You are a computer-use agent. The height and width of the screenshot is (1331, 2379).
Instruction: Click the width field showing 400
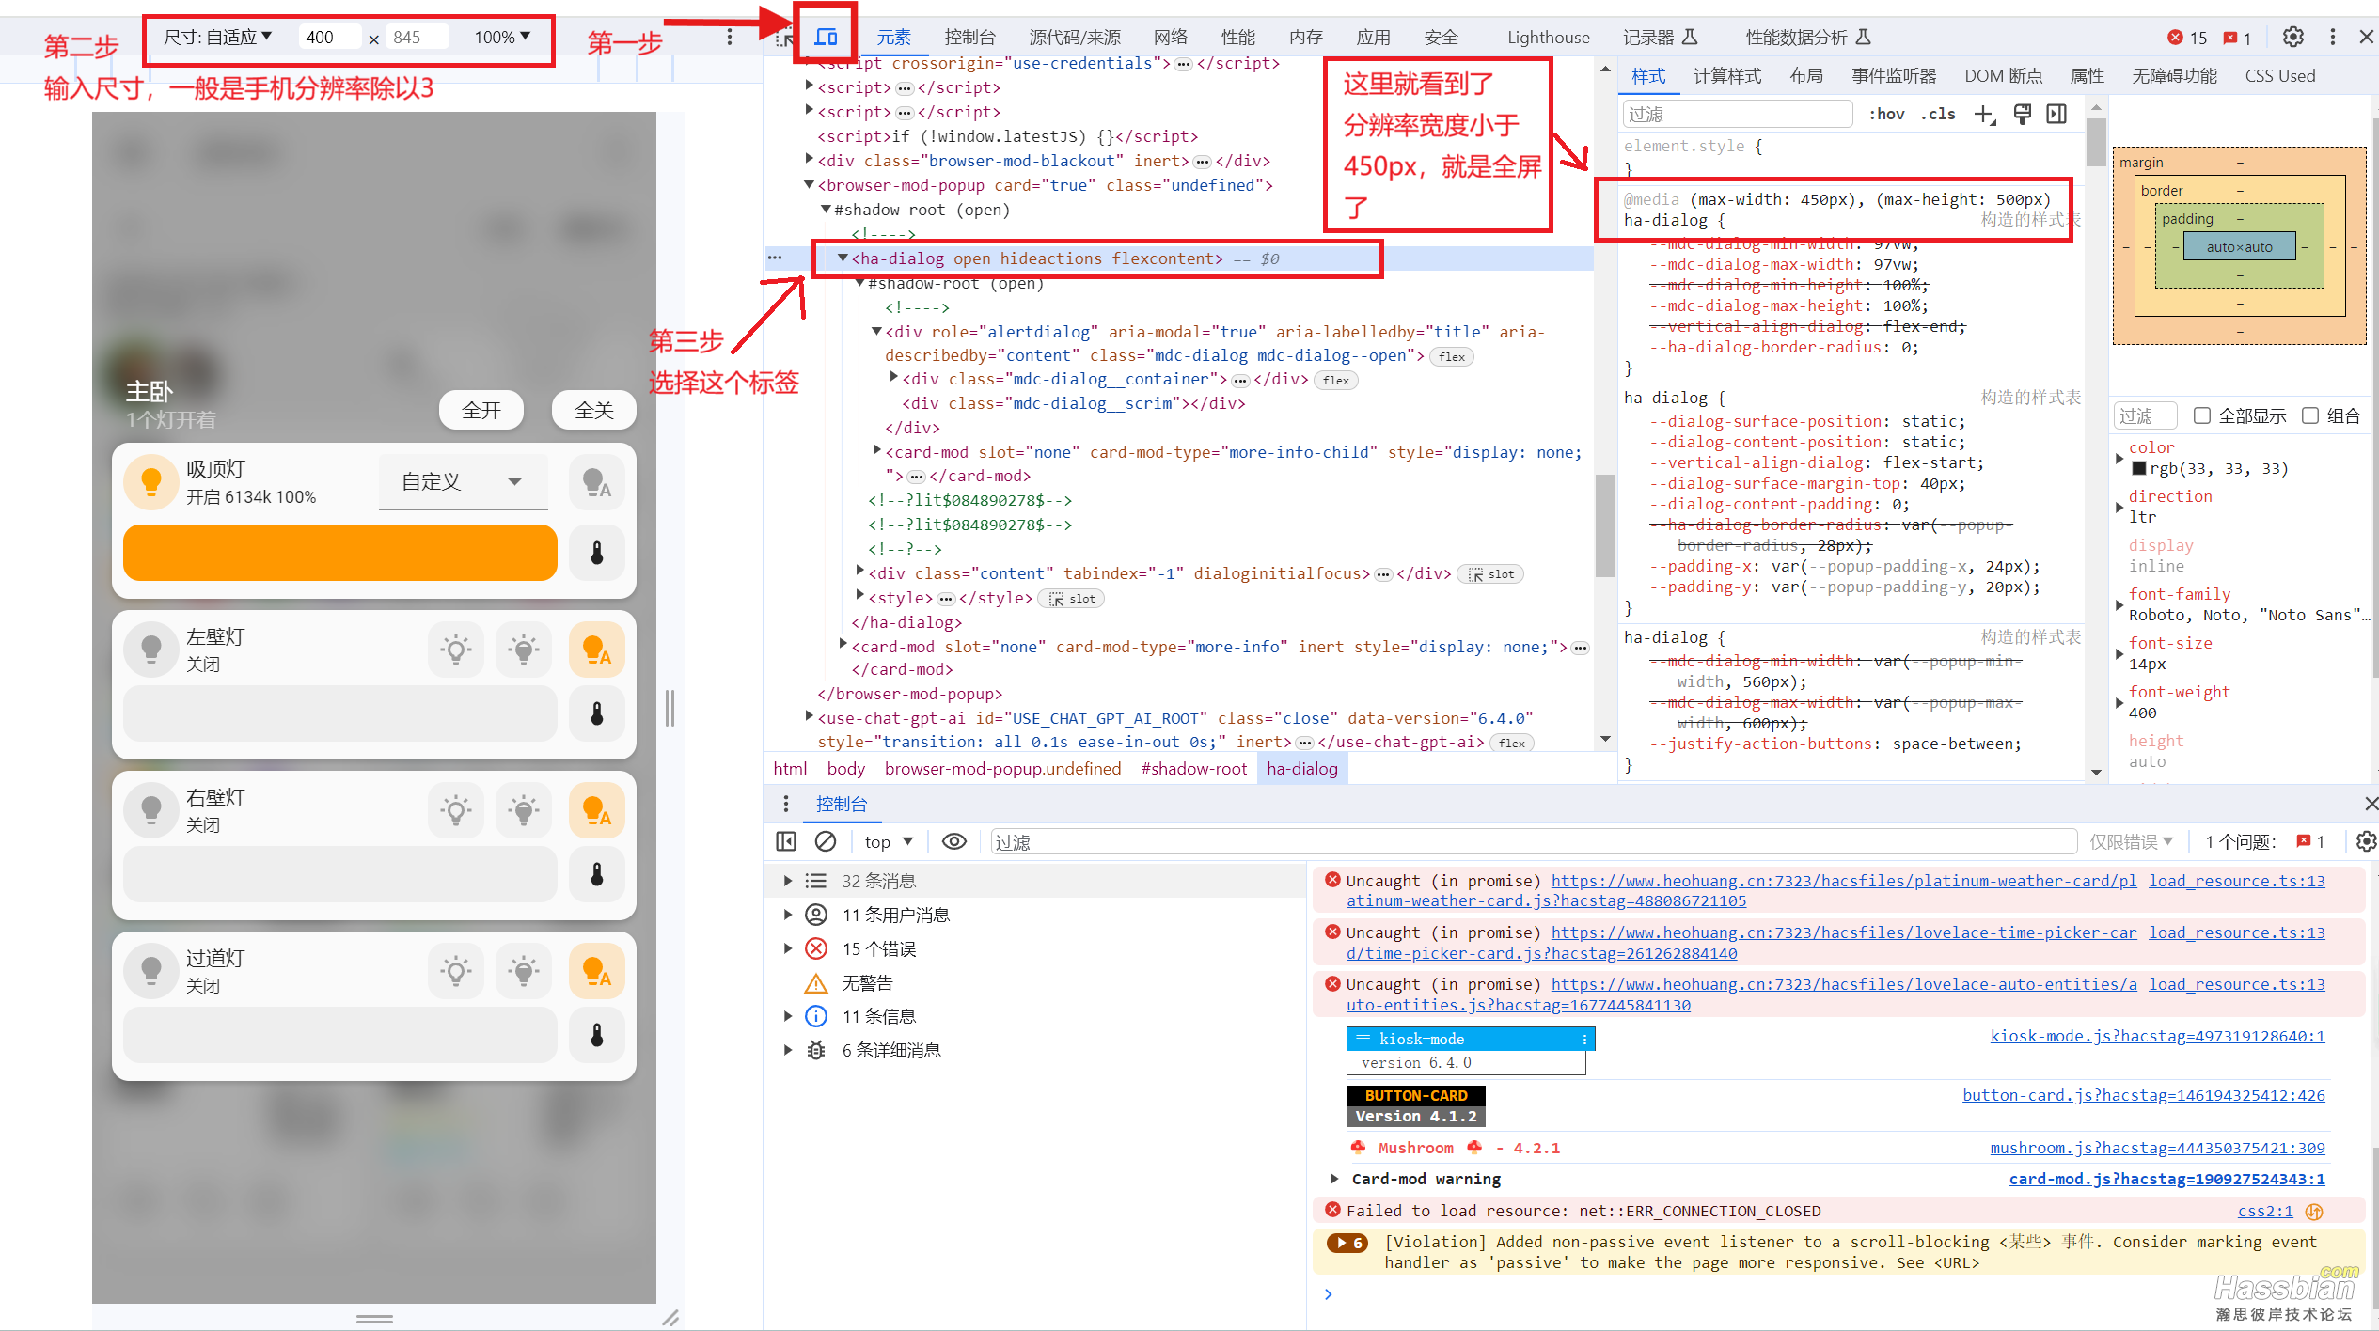(x=329, y=37)
